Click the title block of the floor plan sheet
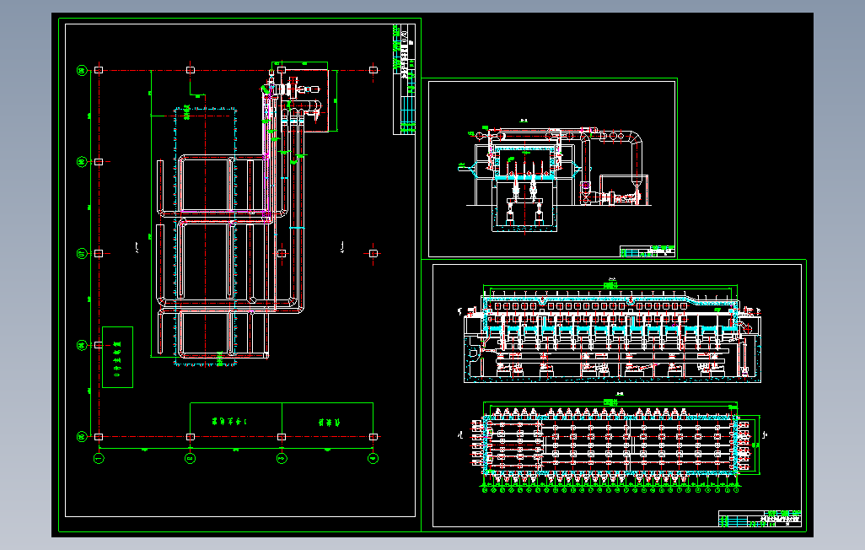 (404, 79)
